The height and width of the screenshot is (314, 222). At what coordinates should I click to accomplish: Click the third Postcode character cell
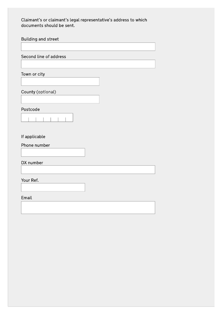point(40,118)
